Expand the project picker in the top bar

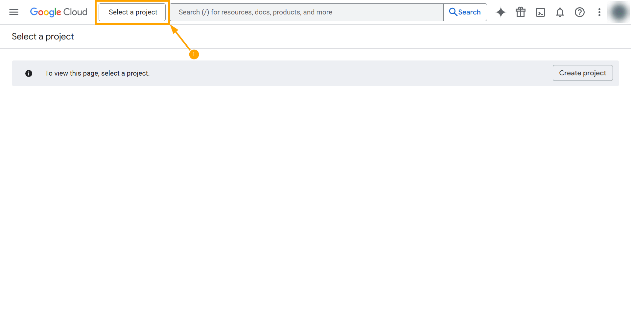click(132, 12)
